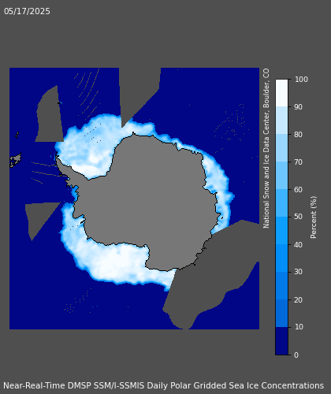Image resolution: width=331 pixels, height=394 pixels.
Task: Click the 0 tick label on colorbar
Action: pos(296,355)
